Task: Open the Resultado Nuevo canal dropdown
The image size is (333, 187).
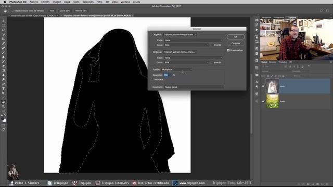Action: 194,87
